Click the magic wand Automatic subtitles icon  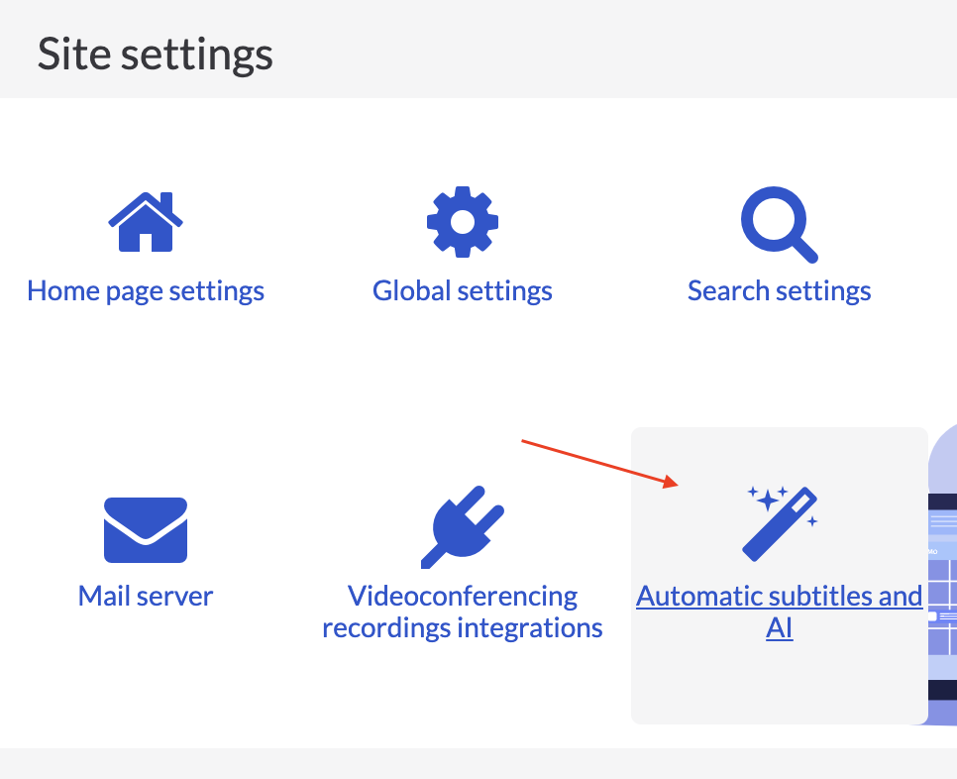pos(780,524)
